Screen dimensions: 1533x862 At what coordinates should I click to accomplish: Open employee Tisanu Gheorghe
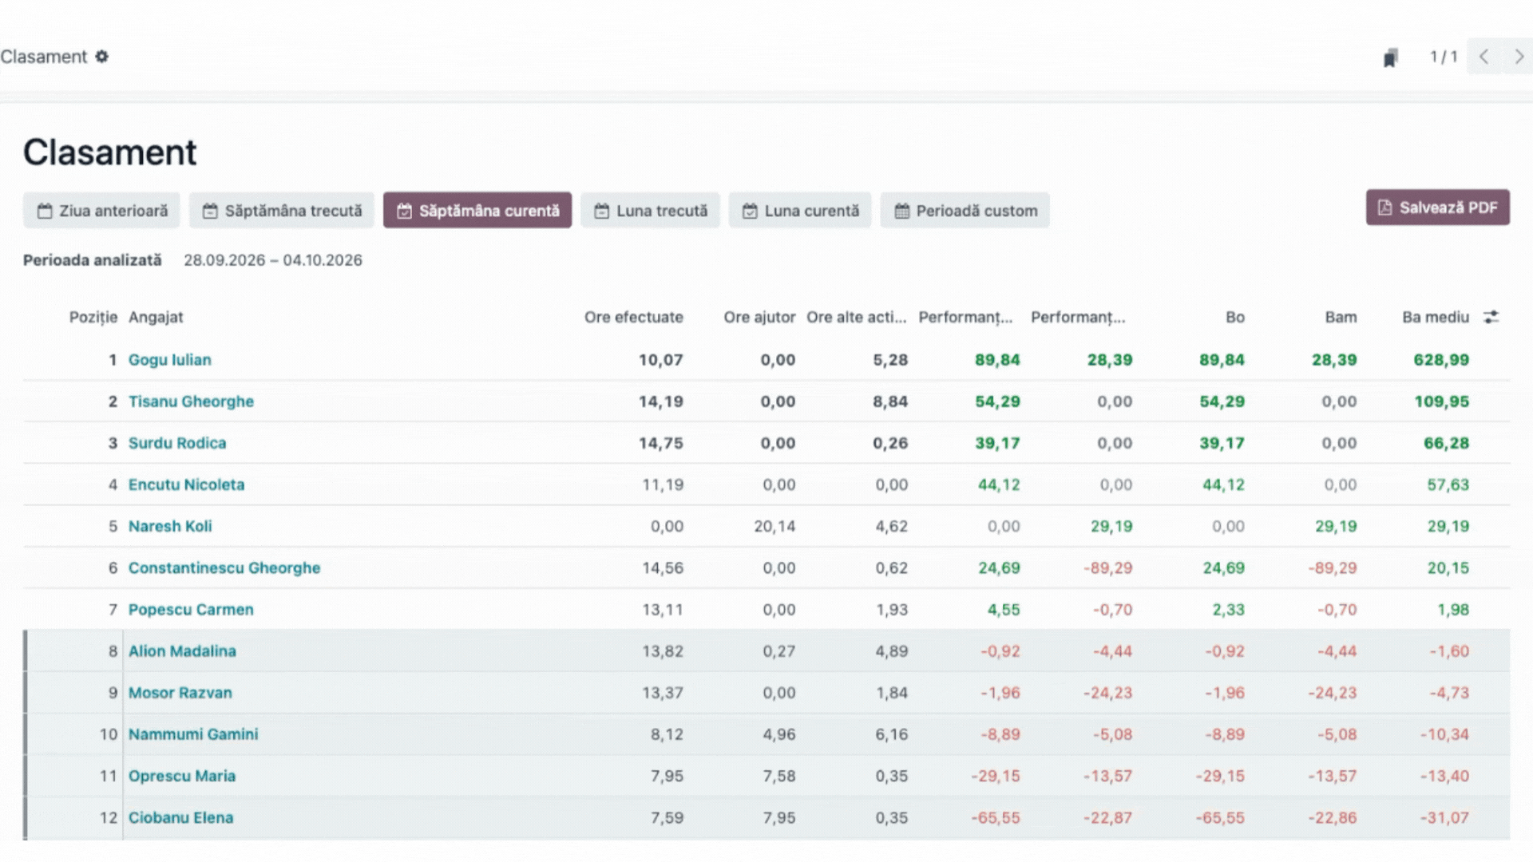pos(191,401)
